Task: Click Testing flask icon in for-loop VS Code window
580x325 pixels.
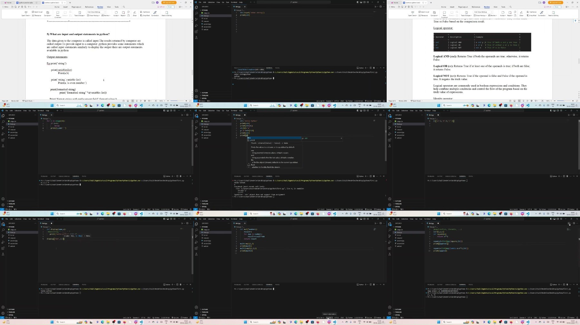Action: 3,146
